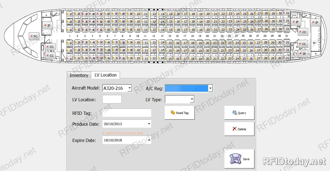Select the FC cockpit location marker

(34, 36)
